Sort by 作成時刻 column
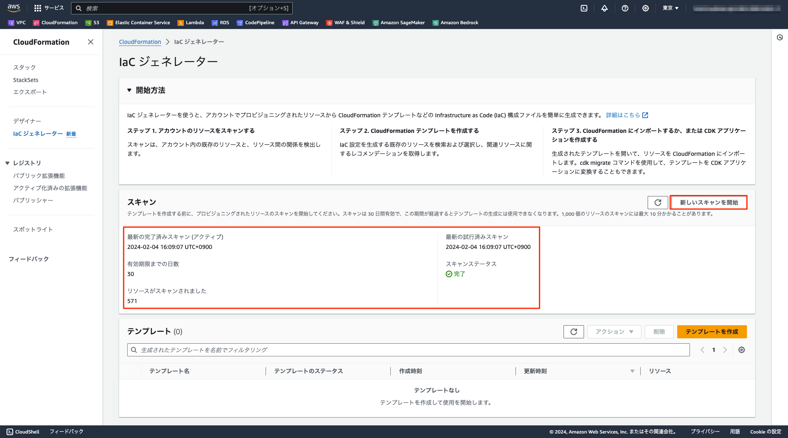The image size is (788, 438). [x=410, y=371]
